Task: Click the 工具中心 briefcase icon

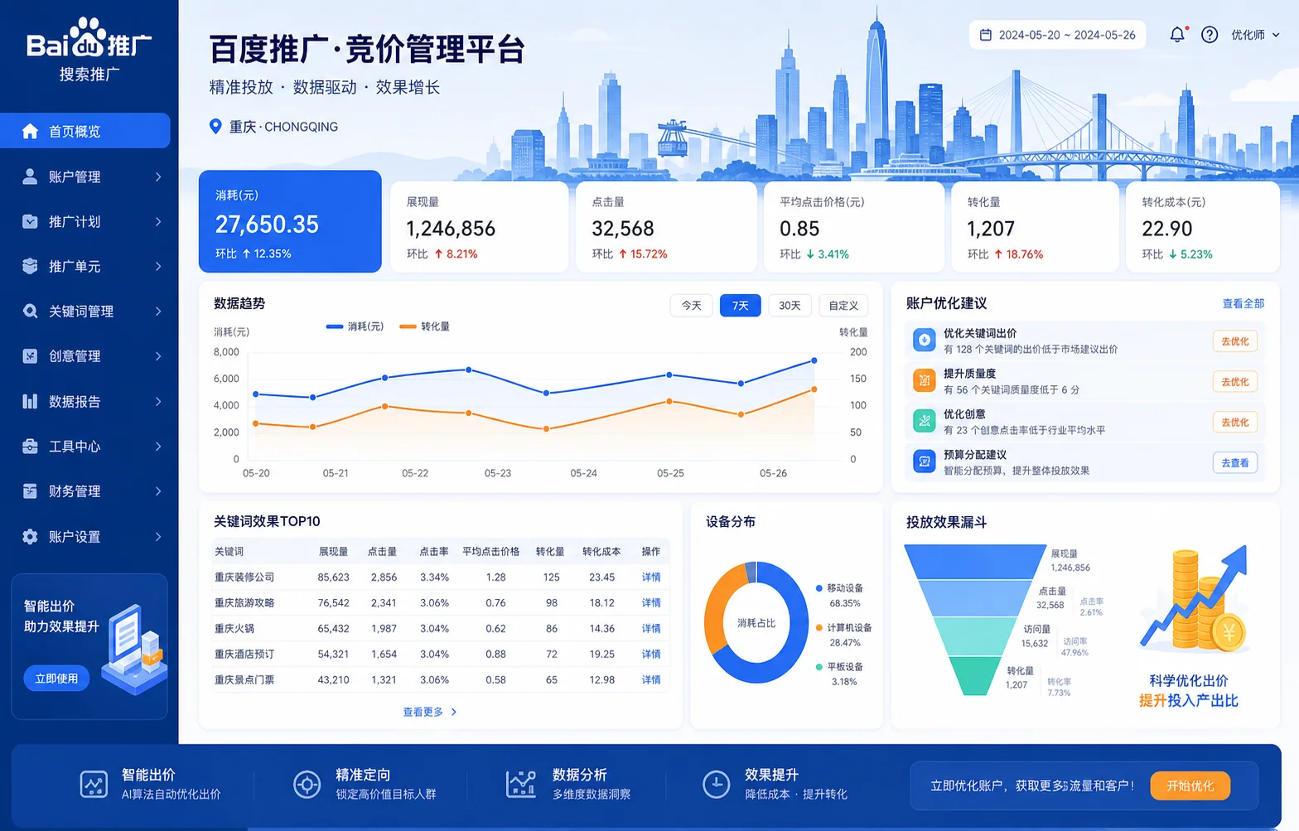Action: tap(30, 446)
